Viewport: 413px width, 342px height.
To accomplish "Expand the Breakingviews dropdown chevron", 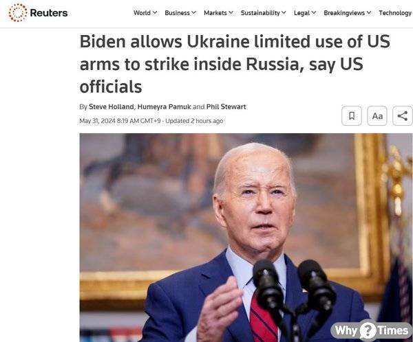I will click(369, 12).
